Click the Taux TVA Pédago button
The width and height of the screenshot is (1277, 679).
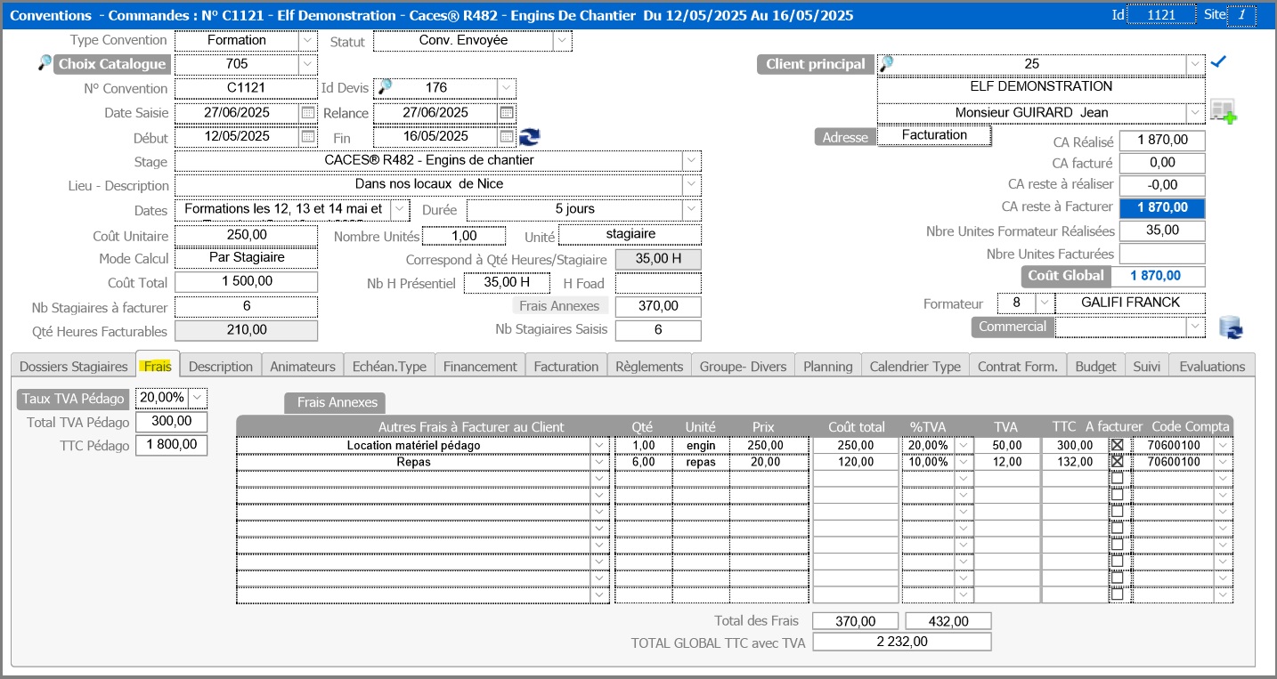pyautogui.click(x=74, y=399)
